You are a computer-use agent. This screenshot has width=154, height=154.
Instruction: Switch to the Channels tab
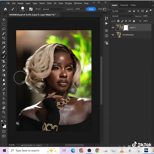124,5
